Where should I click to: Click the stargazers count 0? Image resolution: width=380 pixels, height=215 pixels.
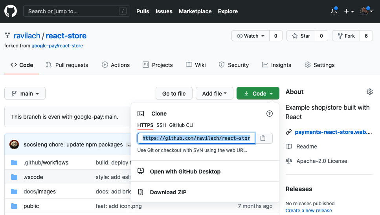(321, 36)
